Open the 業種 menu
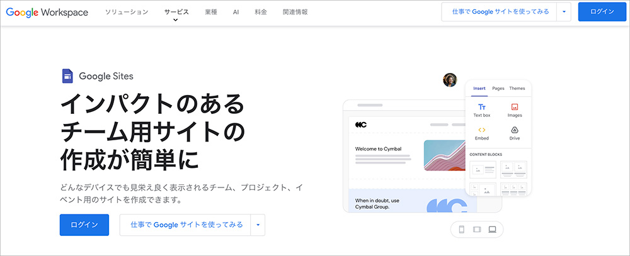The image size is (630, 256). point(211,12)
